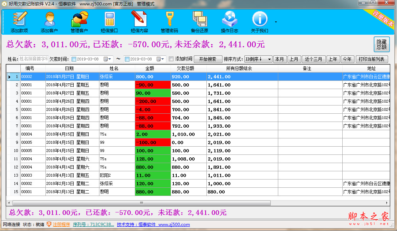Click 打印当前列表 to print current list
Viewport: 397px width, 231px height.
(372, 59)
